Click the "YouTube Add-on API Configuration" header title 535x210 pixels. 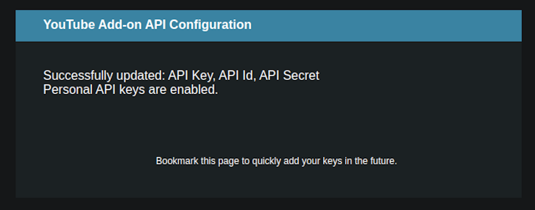[x=147, y=25]
